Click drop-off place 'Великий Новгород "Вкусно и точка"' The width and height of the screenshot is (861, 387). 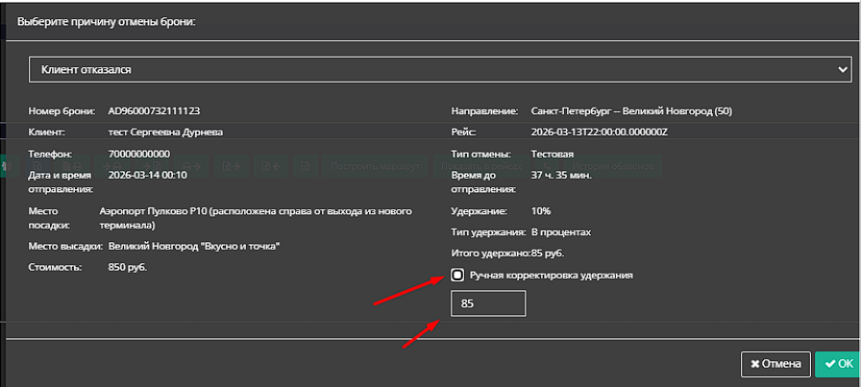point(195,247)
